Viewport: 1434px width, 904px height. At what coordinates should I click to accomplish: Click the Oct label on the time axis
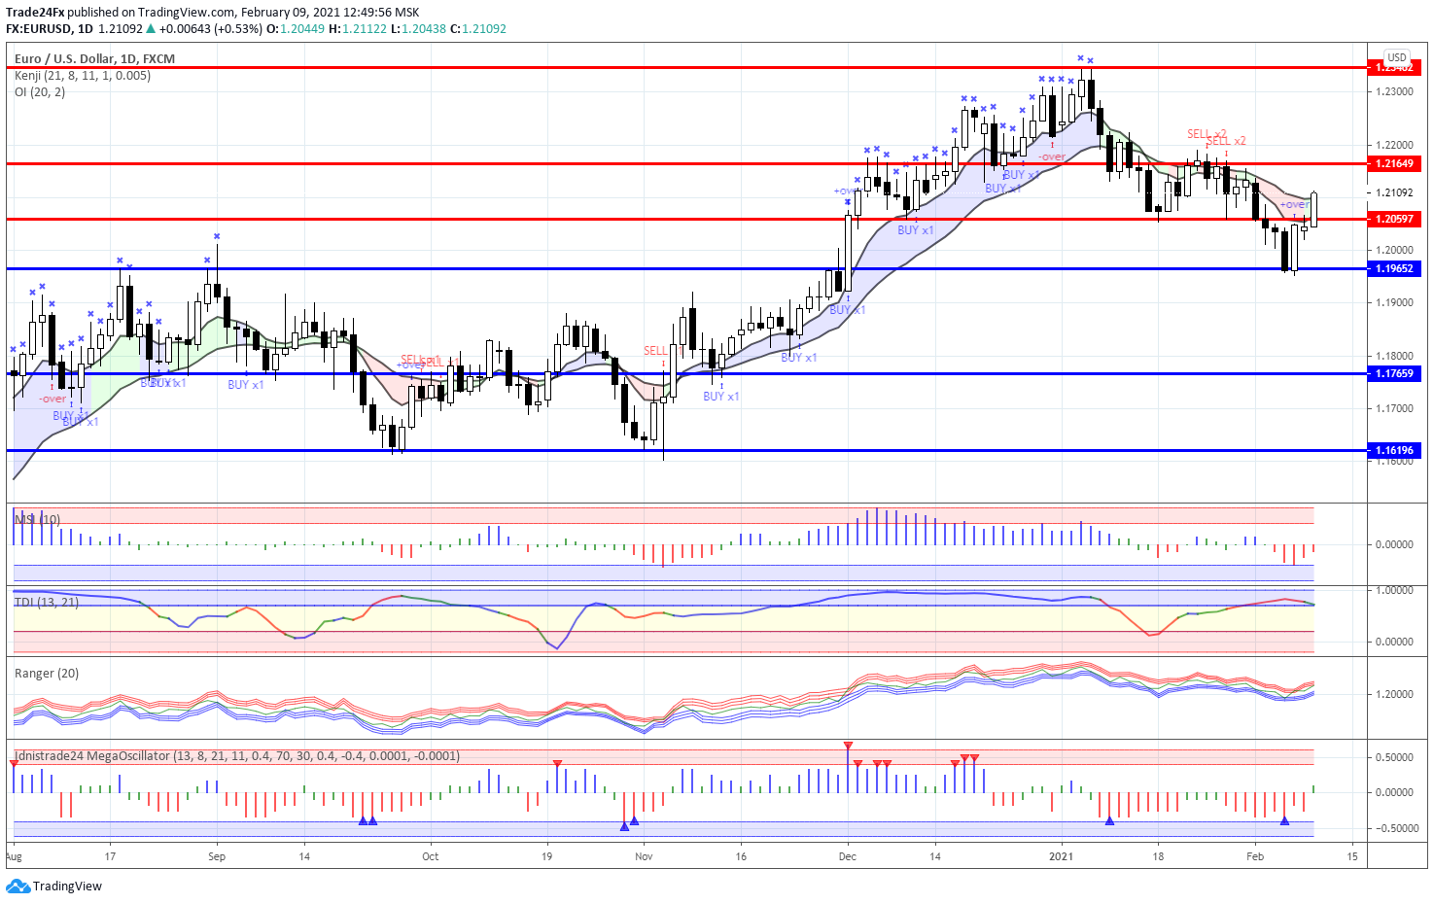[430, 856]
